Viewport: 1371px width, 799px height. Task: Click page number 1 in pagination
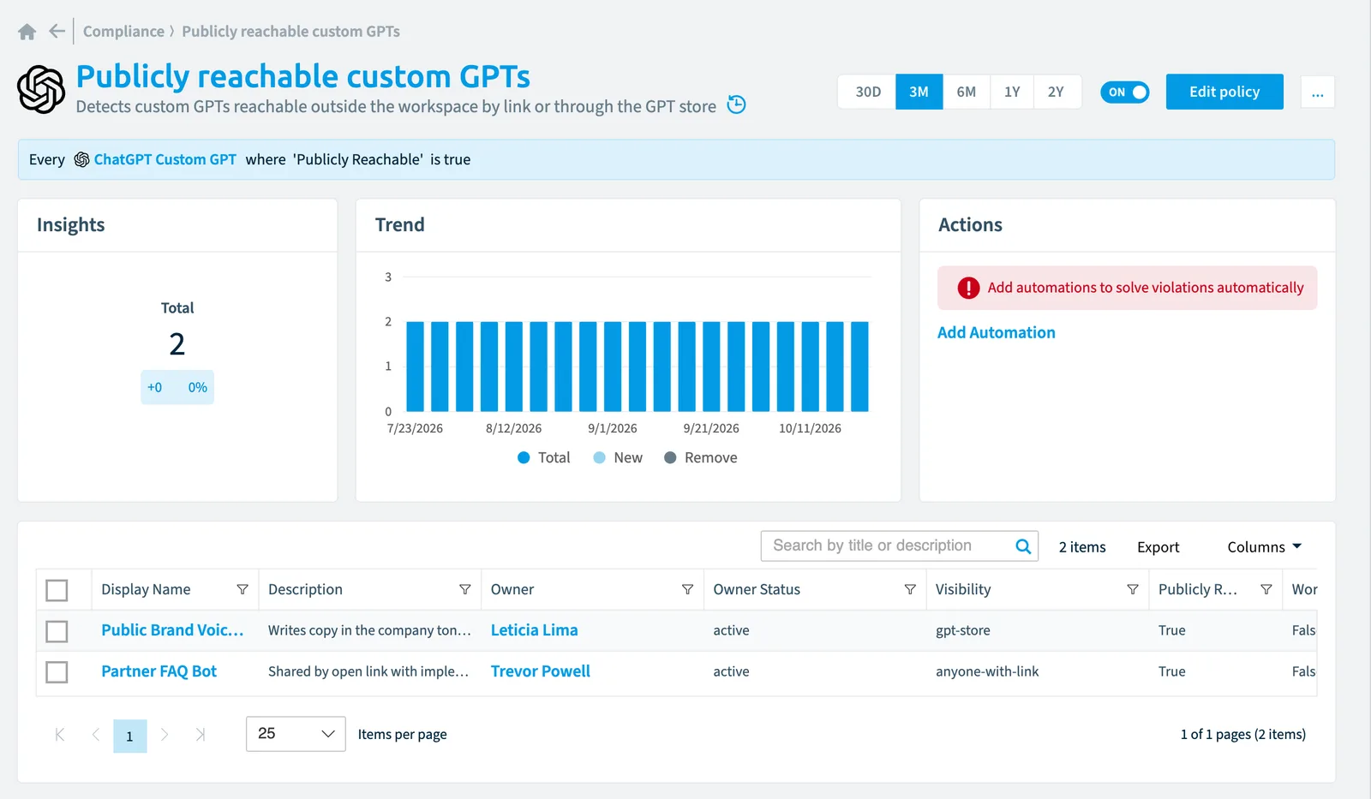click(x=129, y=736)
